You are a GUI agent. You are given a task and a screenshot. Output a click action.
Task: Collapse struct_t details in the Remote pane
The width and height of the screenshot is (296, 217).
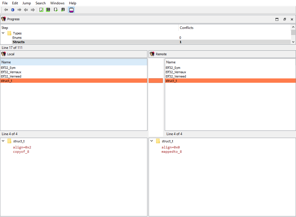tap(152, 141)
